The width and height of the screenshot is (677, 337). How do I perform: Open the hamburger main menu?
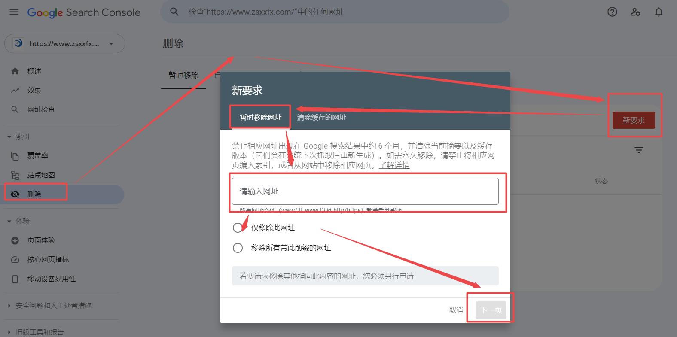(x=14, y=12)
